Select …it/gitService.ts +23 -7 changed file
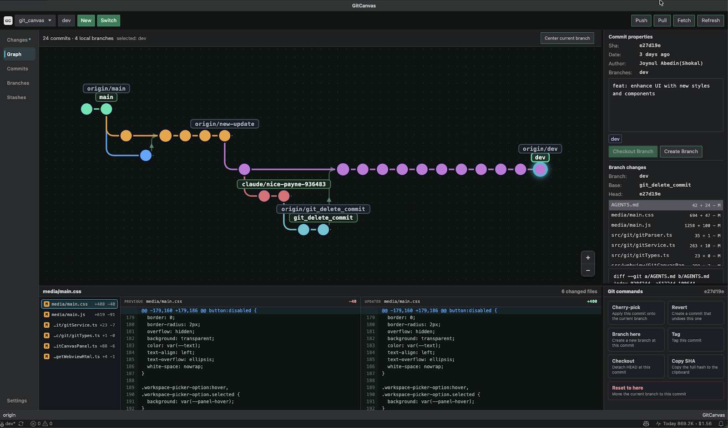This screenshot has height=428, width=728. 80,325
